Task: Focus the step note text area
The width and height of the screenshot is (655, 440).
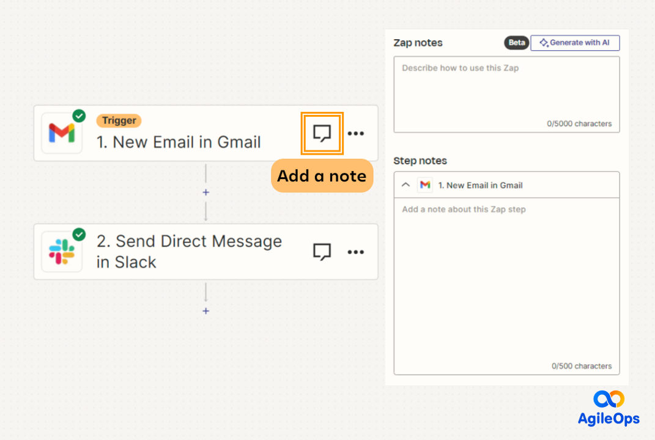Action: [x=506, y=281]
